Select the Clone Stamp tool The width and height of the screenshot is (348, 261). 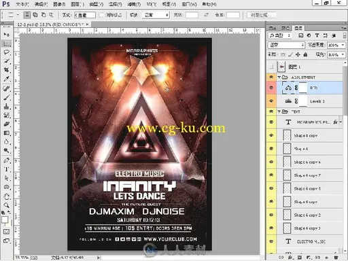tap(6, 106)
